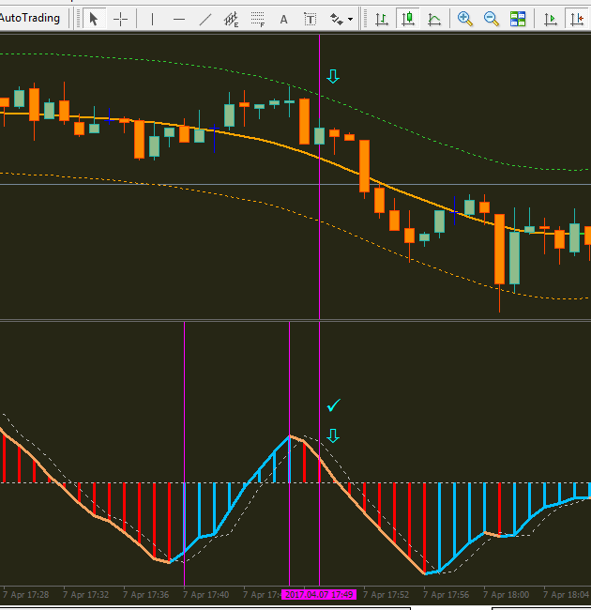Screen dimensions: 591x610
Task: Click the cyan checkmark in indicator window
Action: click(333, 405)
